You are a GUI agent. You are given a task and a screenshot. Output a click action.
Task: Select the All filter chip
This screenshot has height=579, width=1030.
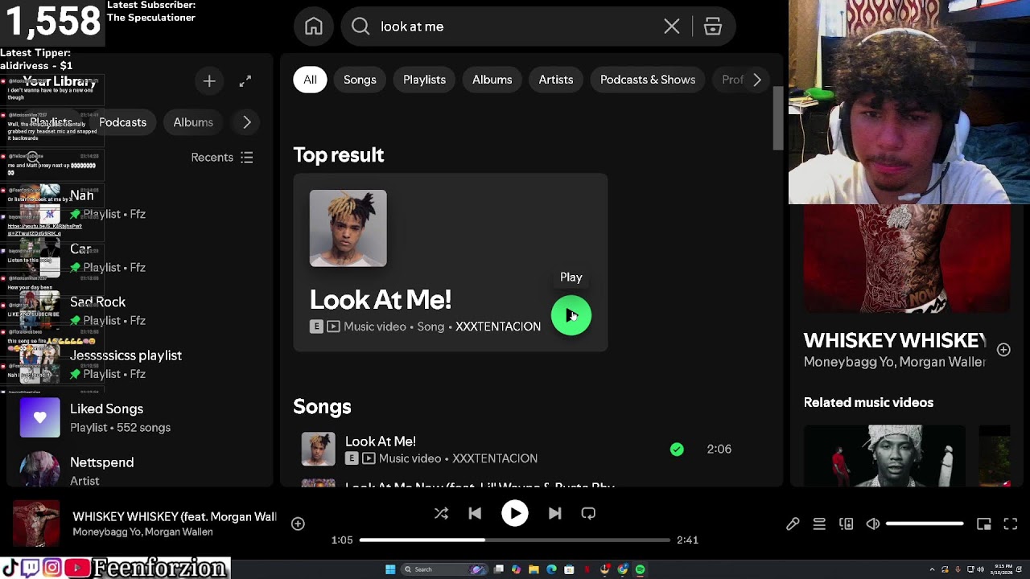tap(310, 80)
